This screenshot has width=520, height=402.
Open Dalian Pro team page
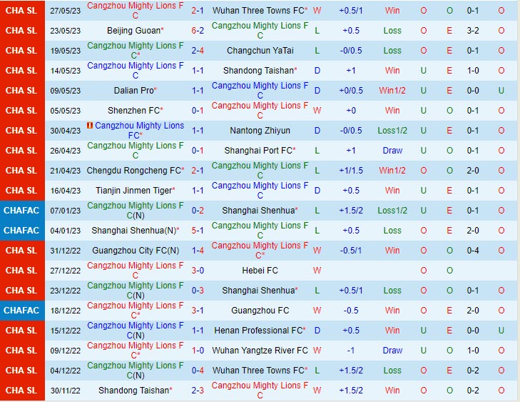click(x=133, y=90)
